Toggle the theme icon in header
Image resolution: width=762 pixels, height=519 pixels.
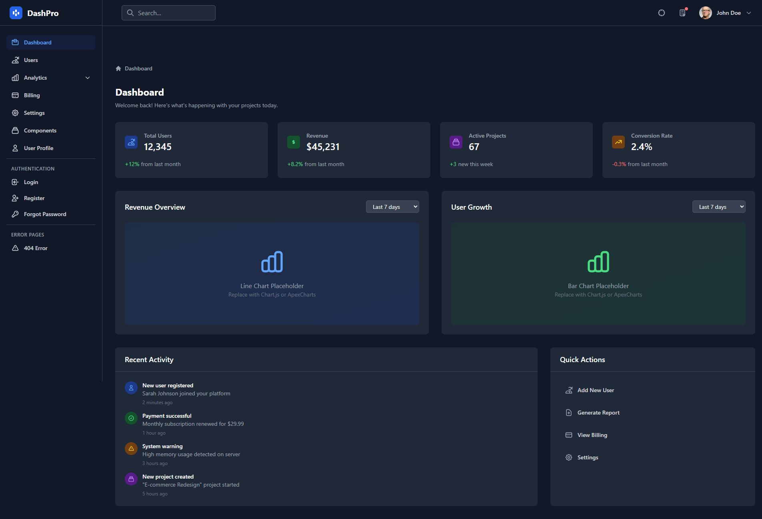[661, 13]
